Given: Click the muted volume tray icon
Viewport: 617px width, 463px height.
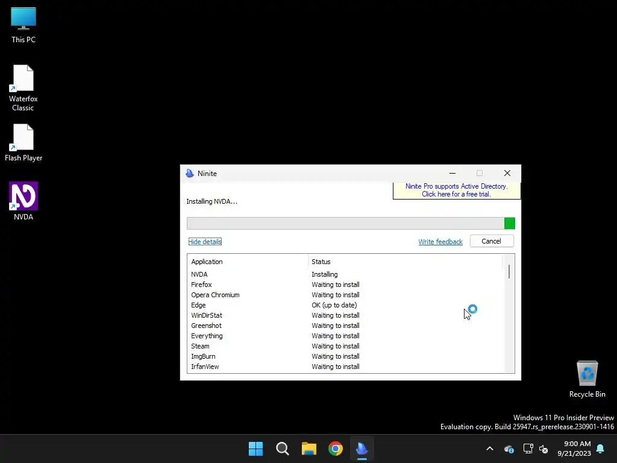Looking at the screenshot, I should [543, 449].
